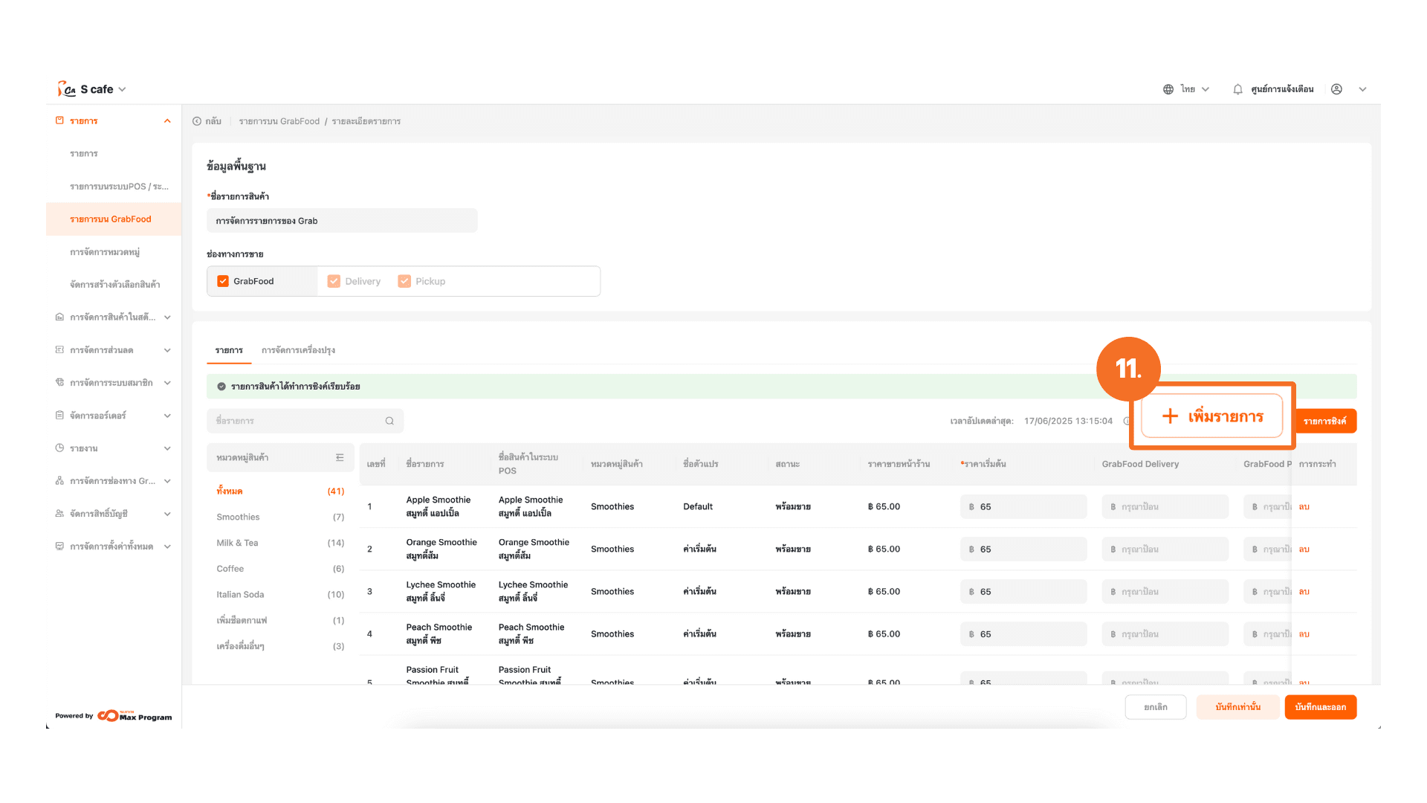
Task: Toggle the Pickup channel checkbox
Action: (x=404, y=281)
